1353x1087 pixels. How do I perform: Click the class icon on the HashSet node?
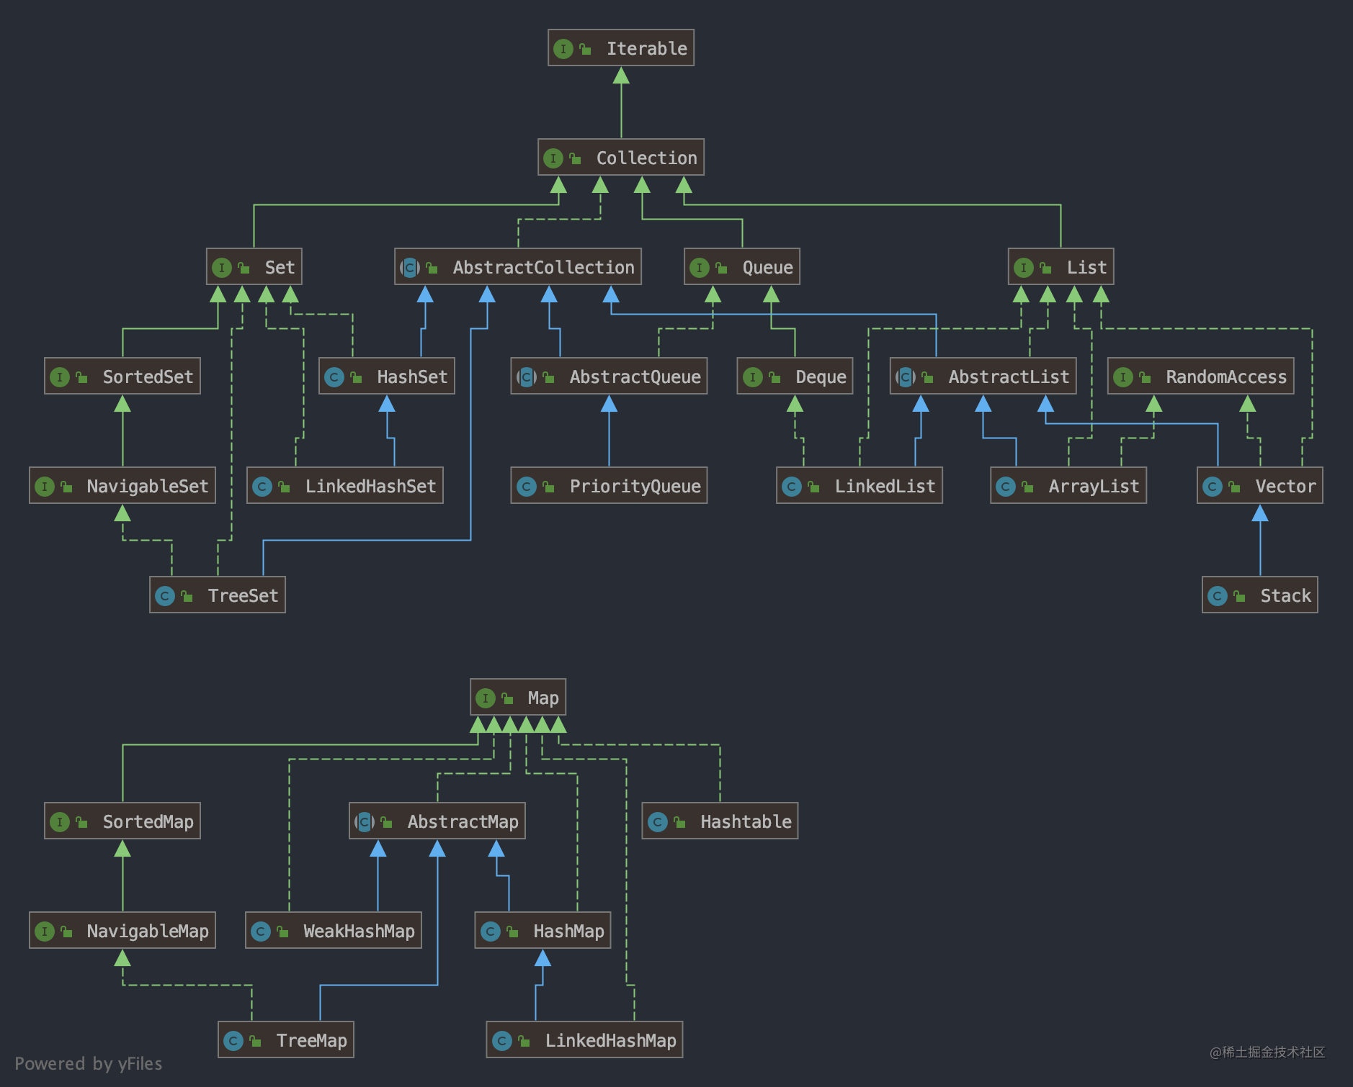334,376
